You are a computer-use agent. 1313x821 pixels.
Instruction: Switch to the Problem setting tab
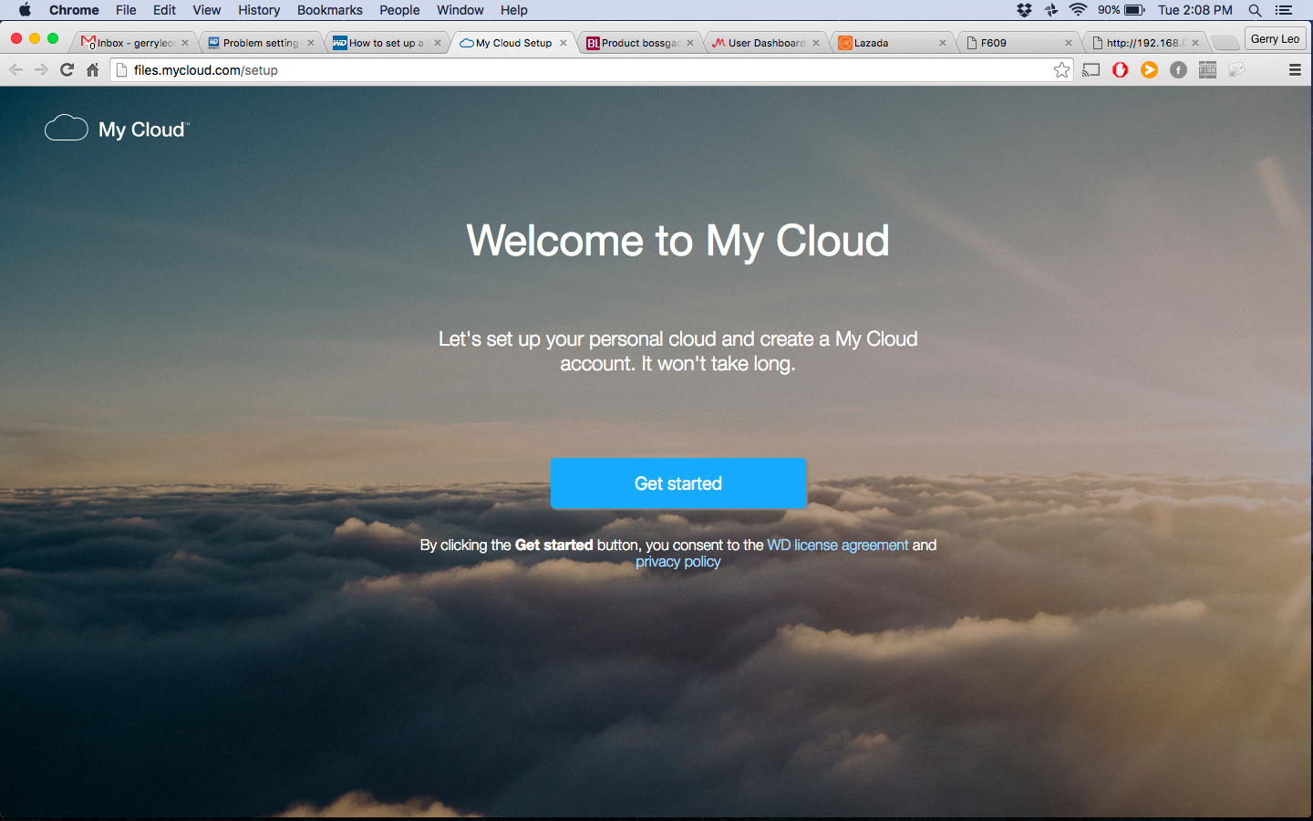click(x=260, y=43)
